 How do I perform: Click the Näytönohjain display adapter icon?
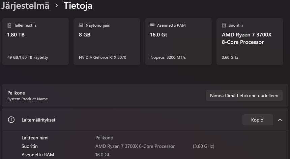click(81, 25)
